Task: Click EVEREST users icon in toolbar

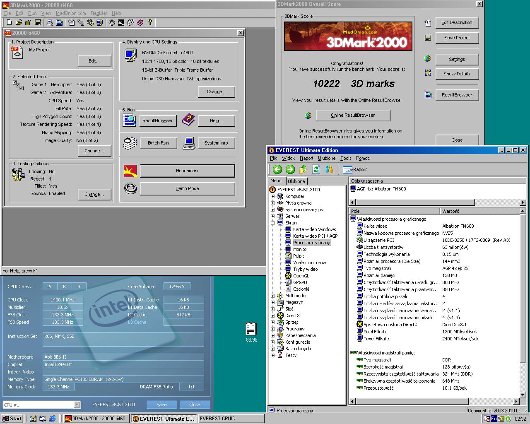Action: (x=329, y=169)
